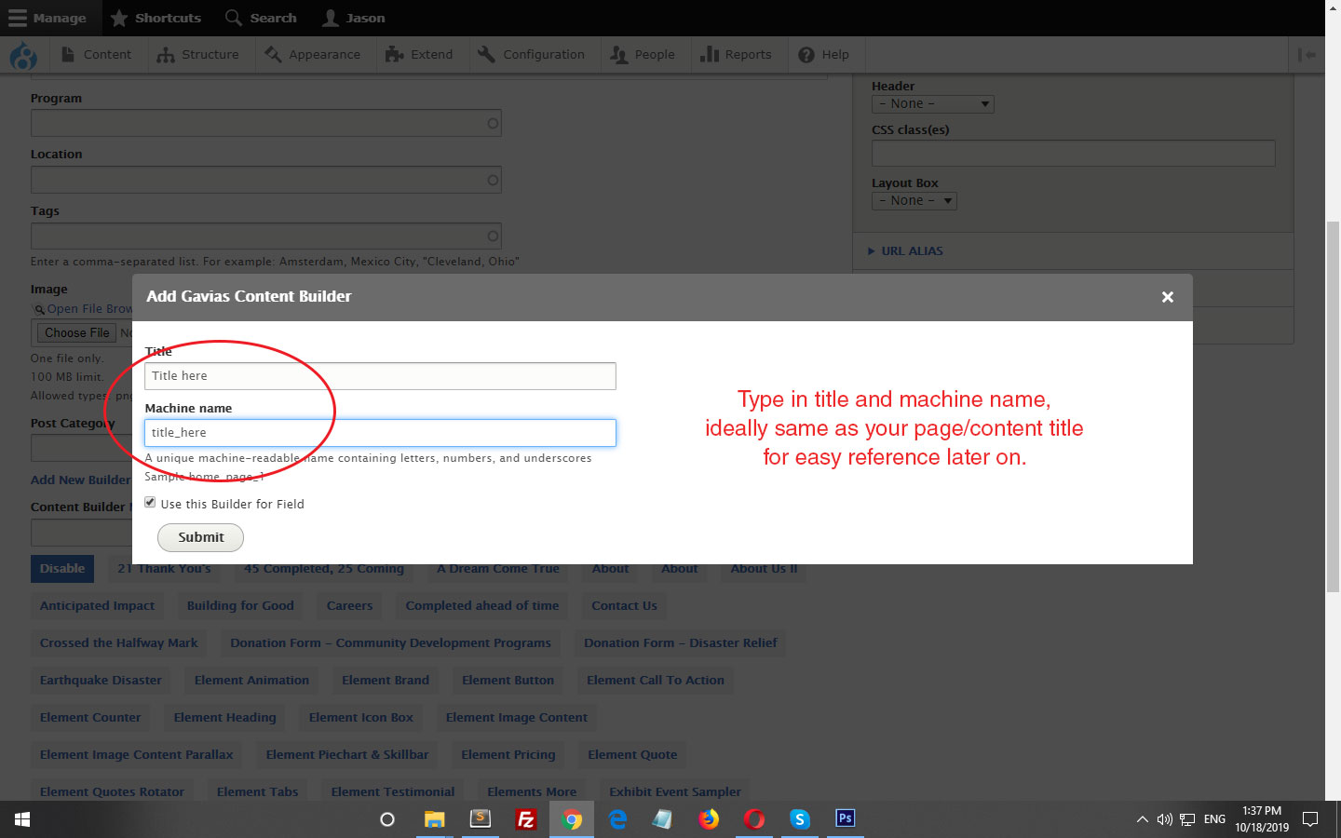This screenshot has height=838, width=1341.
Task: Select the Building for Good builder
Action: (x=240, y=606)
